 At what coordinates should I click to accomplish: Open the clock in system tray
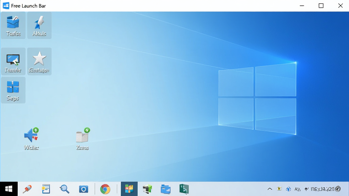(322, 189)
